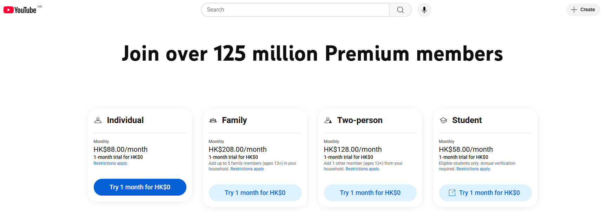Start Family plan free trial
Viewport: 603px width, 224px height.
coord(255,192)
